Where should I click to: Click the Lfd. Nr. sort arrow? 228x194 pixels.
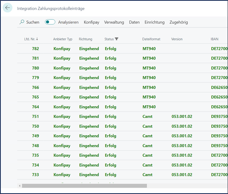37,39
